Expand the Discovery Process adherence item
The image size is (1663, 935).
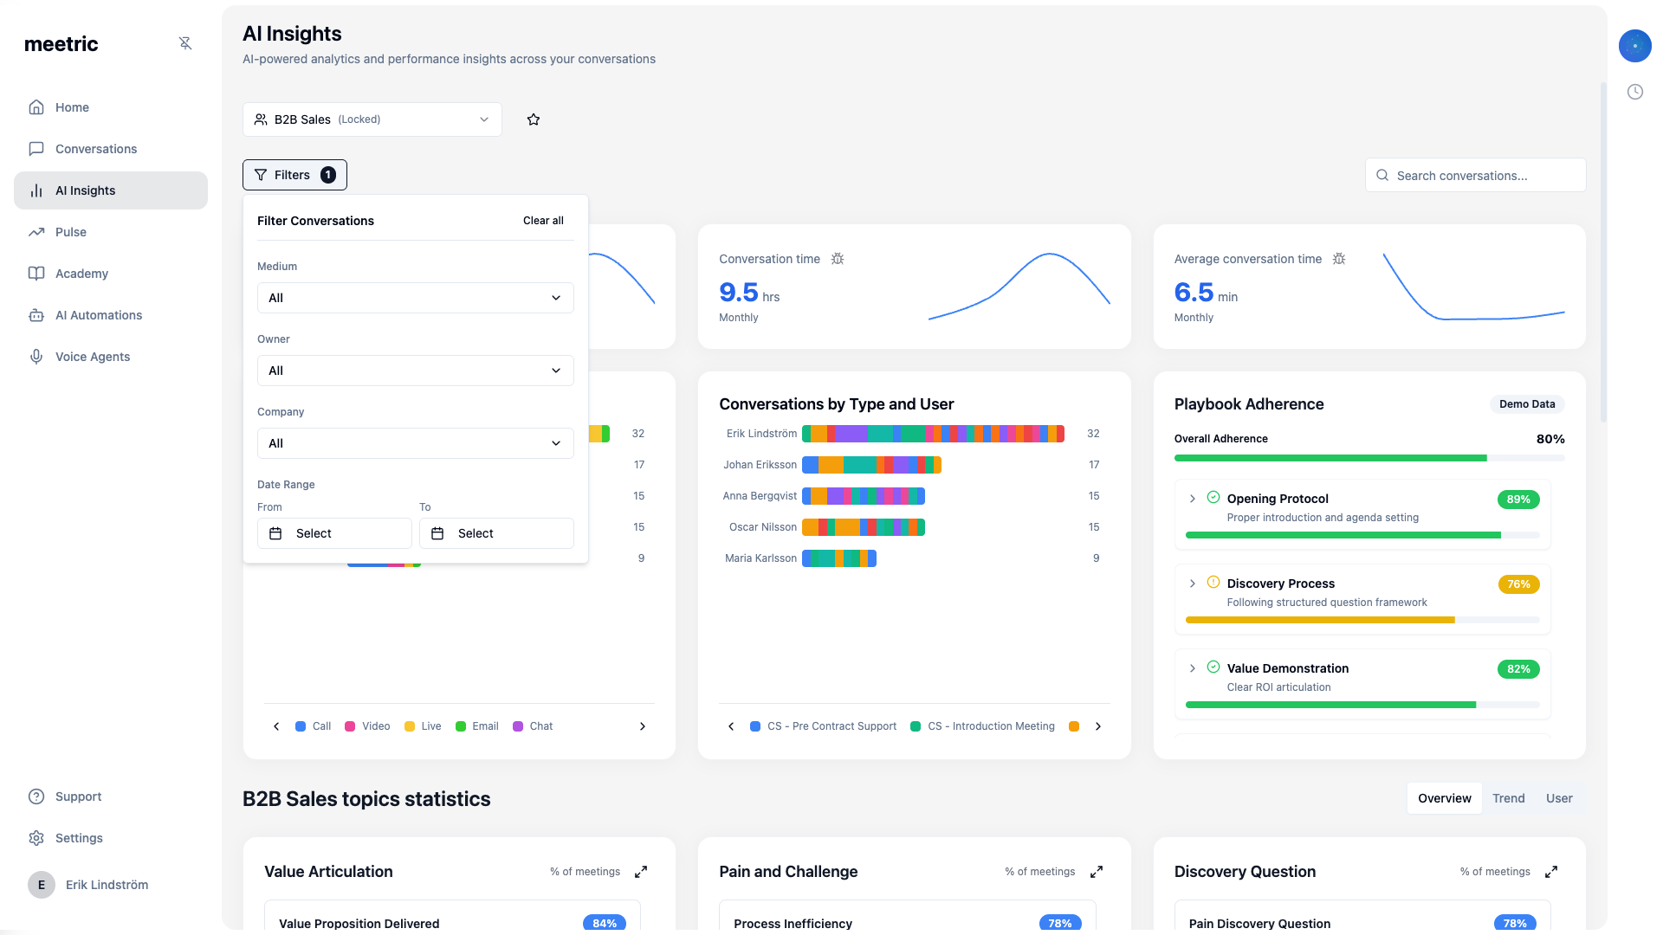tap(1191, 584)
